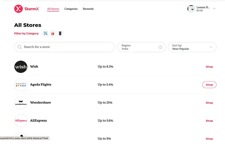
Task: Select the Agoda Flights store name
Action: pyautogui.click(x=41, y=84)
